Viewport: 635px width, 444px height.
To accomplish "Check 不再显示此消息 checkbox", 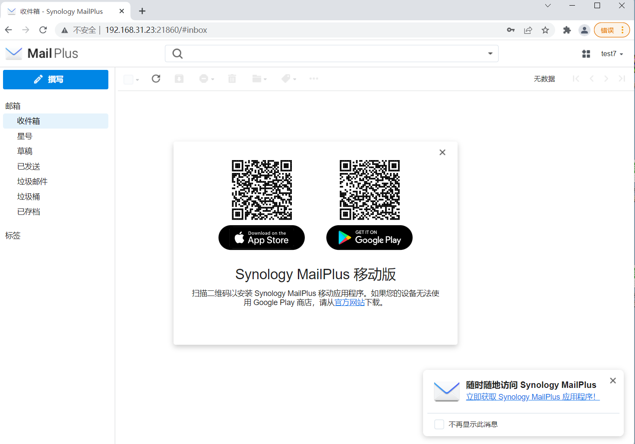I will [x=439, y=425].
